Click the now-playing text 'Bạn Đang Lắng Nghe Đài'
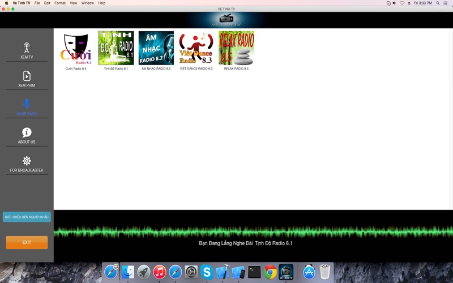 click(225, 243)
